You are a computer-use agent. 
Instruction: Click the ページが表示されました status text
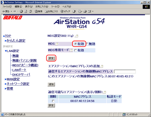click(x=15, y=114)
